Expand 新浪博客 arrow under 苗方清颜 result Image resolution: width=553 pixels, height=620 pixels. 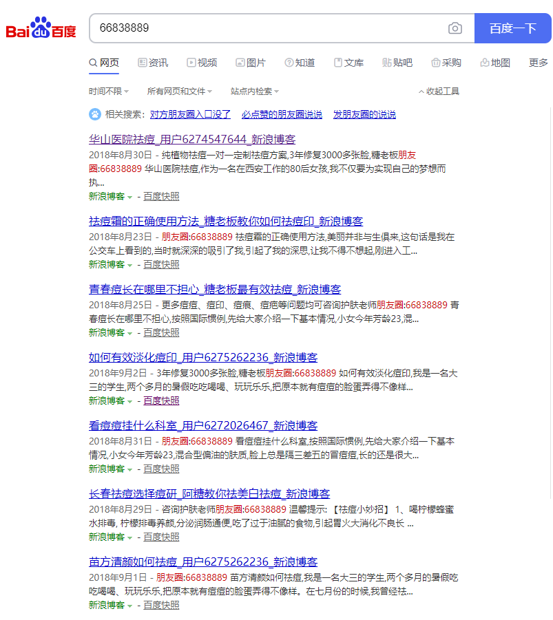click(129, 606)
